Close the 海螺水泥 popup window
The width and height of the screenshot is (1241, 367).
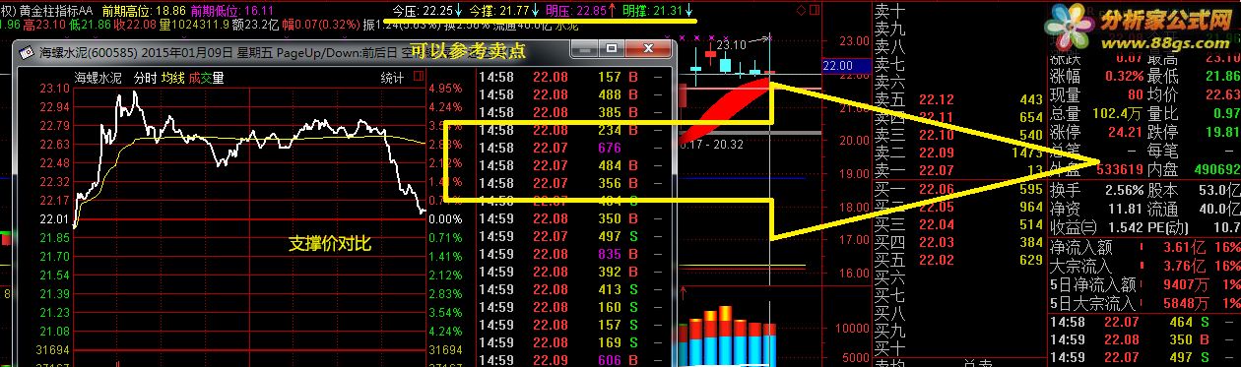pyautogui.click(x=650, y=49)
